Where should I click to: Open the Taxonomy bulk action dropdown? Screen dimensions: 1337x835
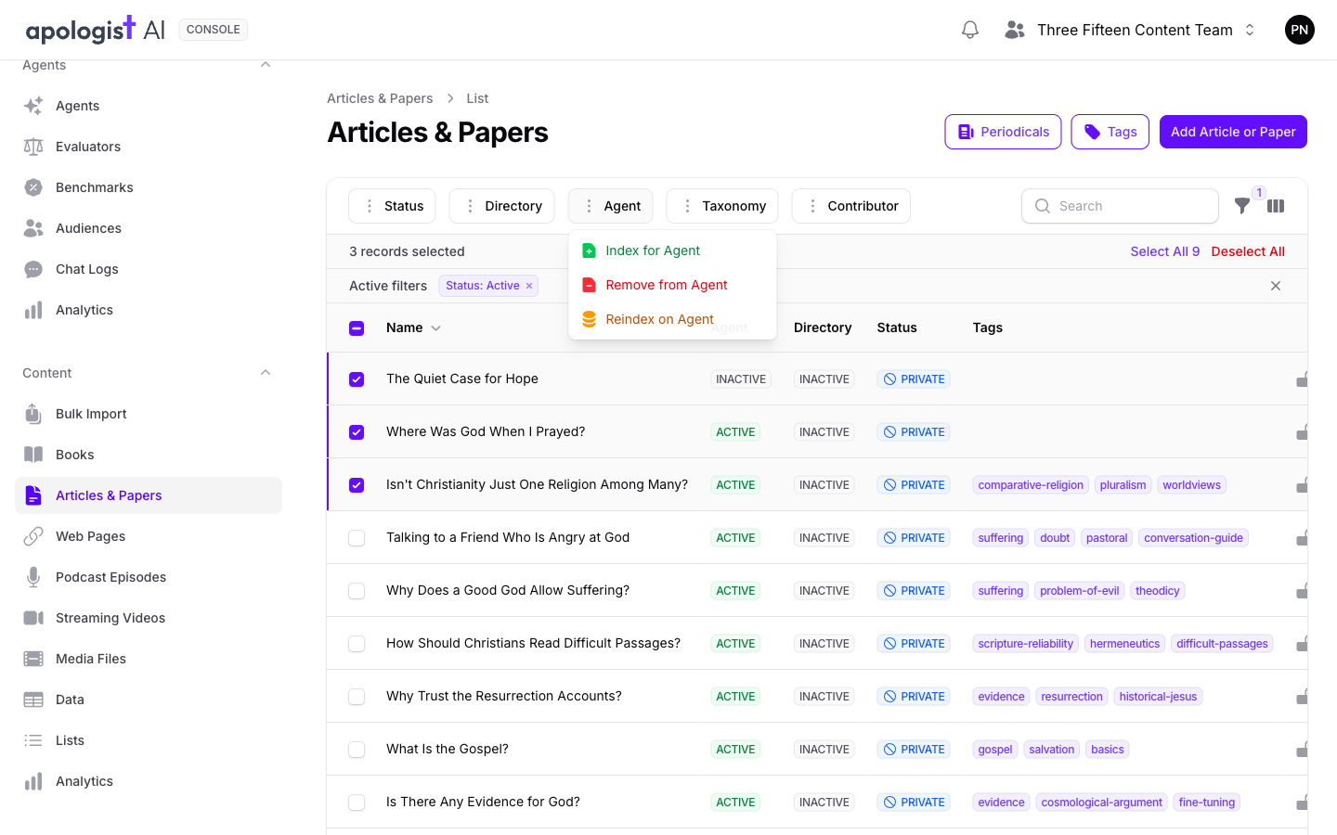[722, 206]
